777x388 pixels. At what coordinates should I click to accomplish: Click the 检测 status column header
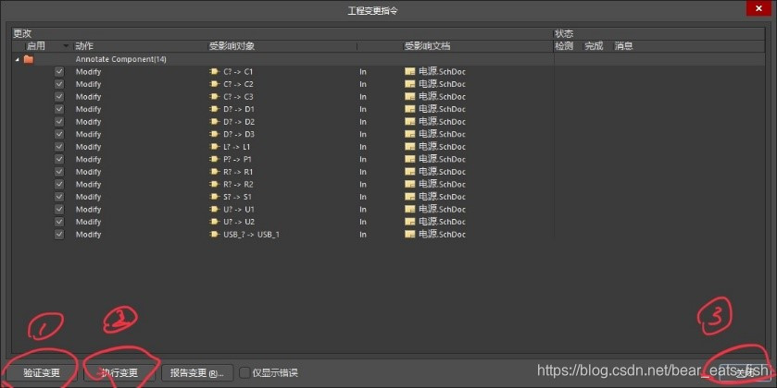coord(564,46)
